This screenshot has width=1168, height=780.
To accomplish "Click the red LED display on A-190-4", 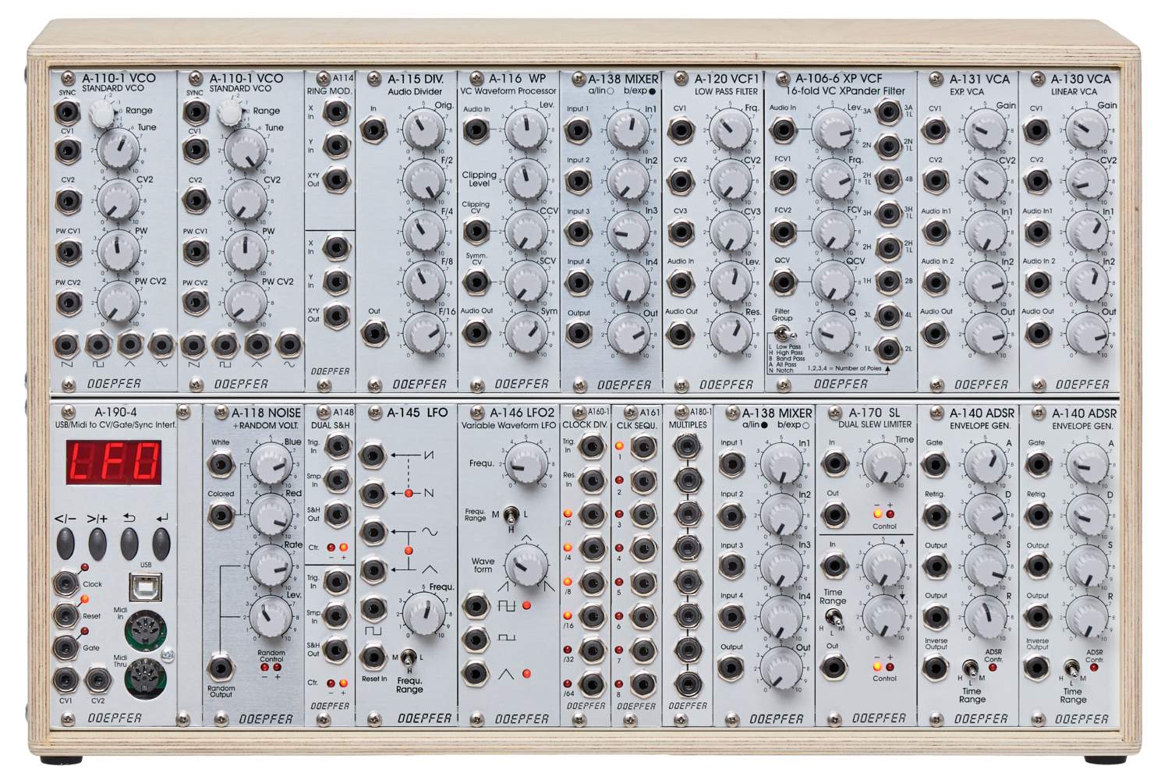I will pos(113,463).
